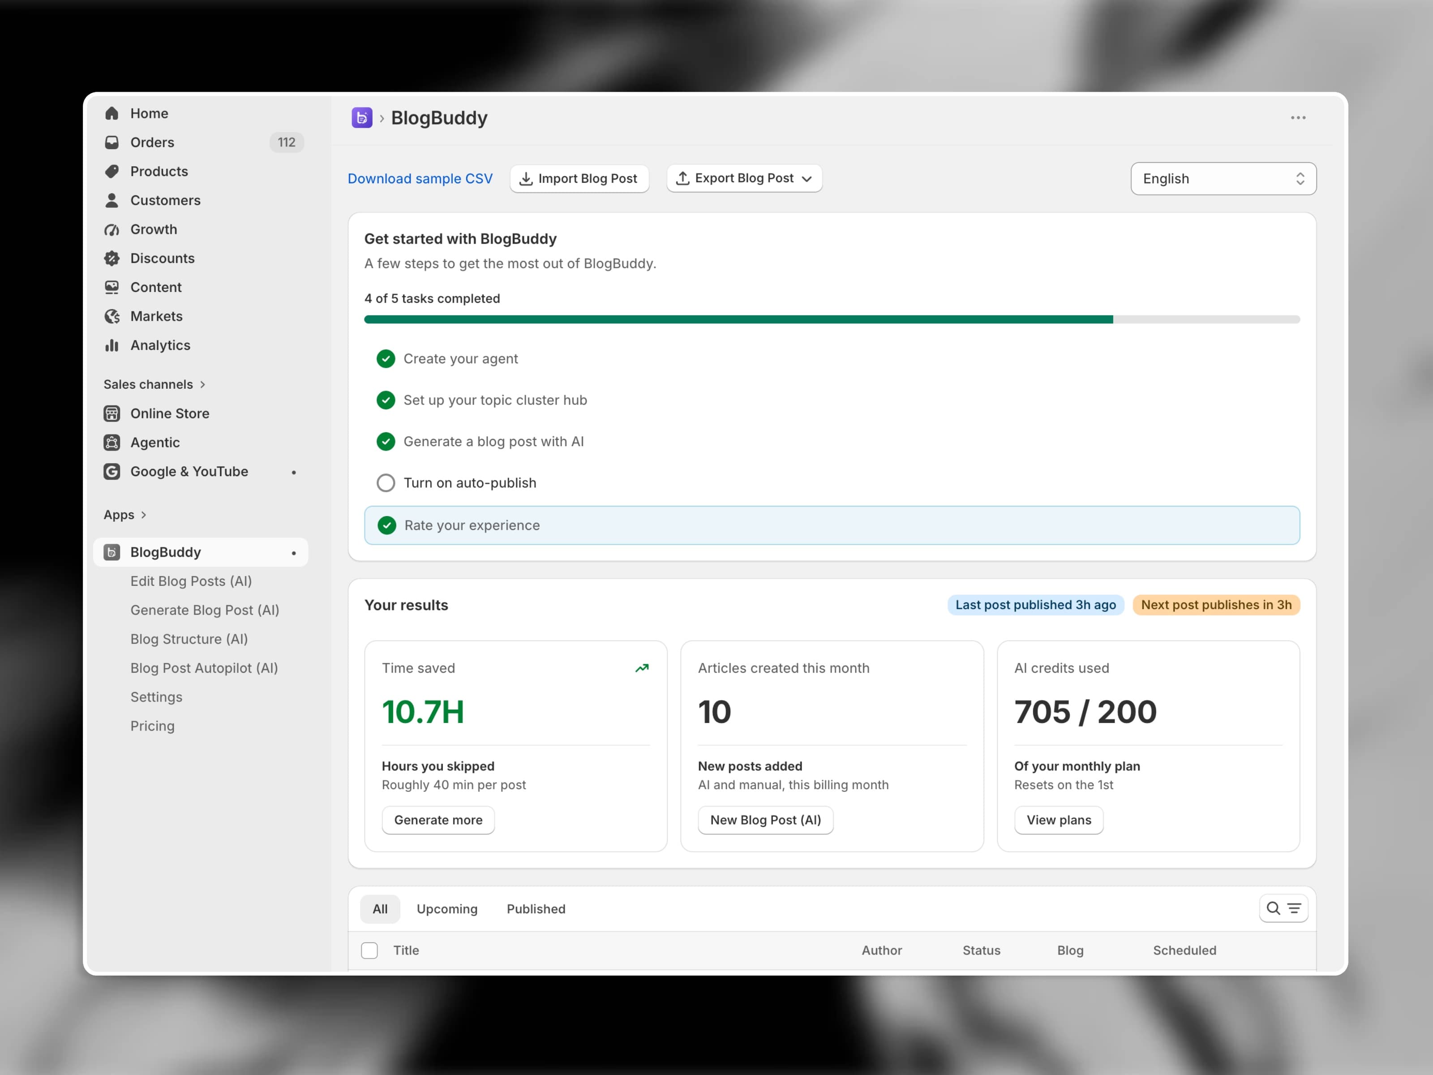
Task: Click the check beside Set up topic cluster hub
Action: (x=386, y=400)
